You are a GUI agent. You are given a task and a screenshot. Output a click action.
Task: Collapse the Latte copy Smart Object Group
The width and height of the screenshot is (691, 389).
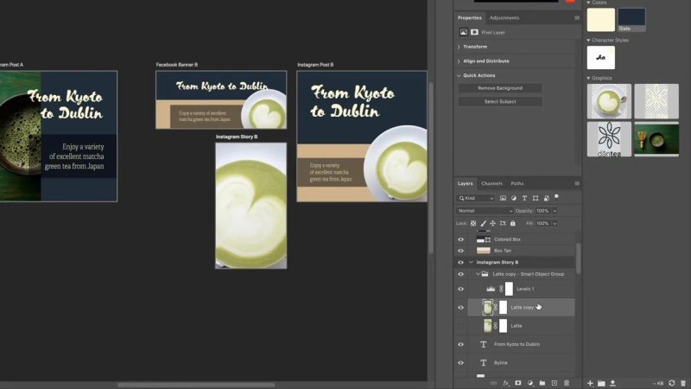478,274
